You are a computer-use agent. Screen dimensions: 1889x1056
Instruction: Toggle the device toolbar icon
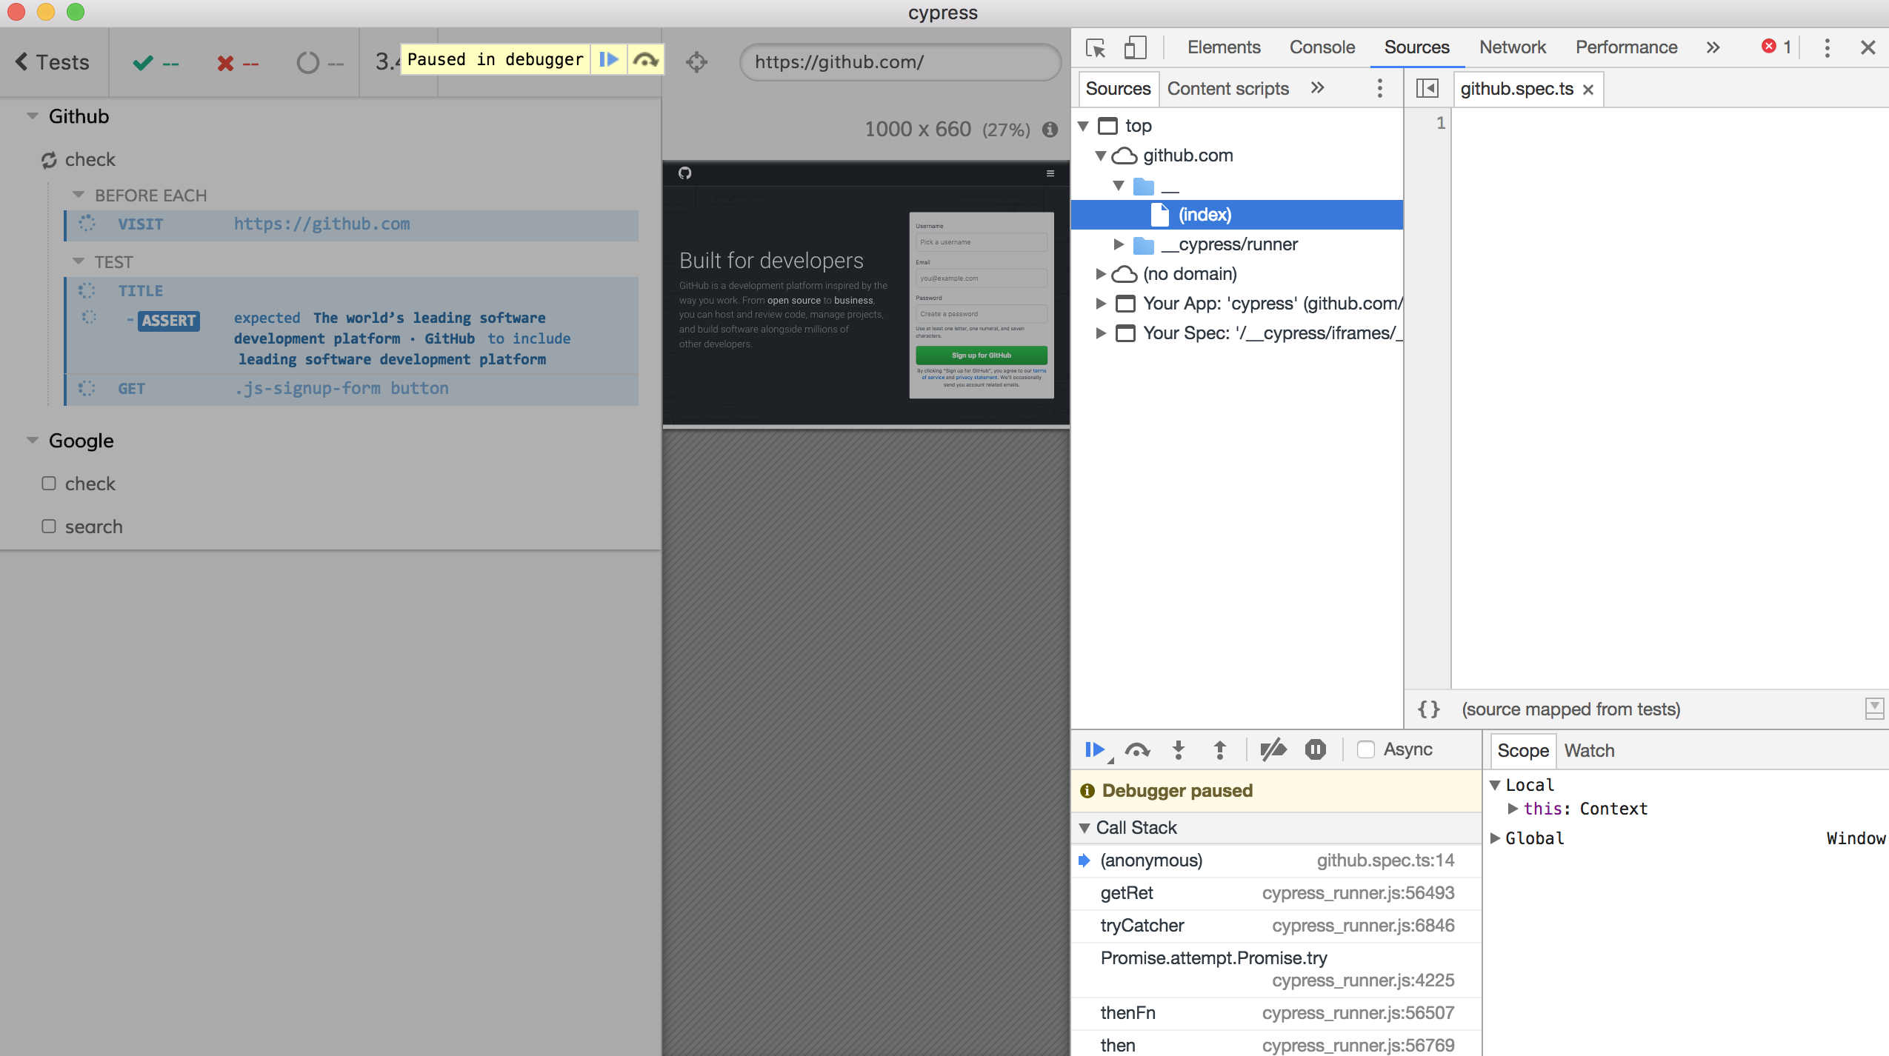pyautogui.click(x=1135, y=47)
